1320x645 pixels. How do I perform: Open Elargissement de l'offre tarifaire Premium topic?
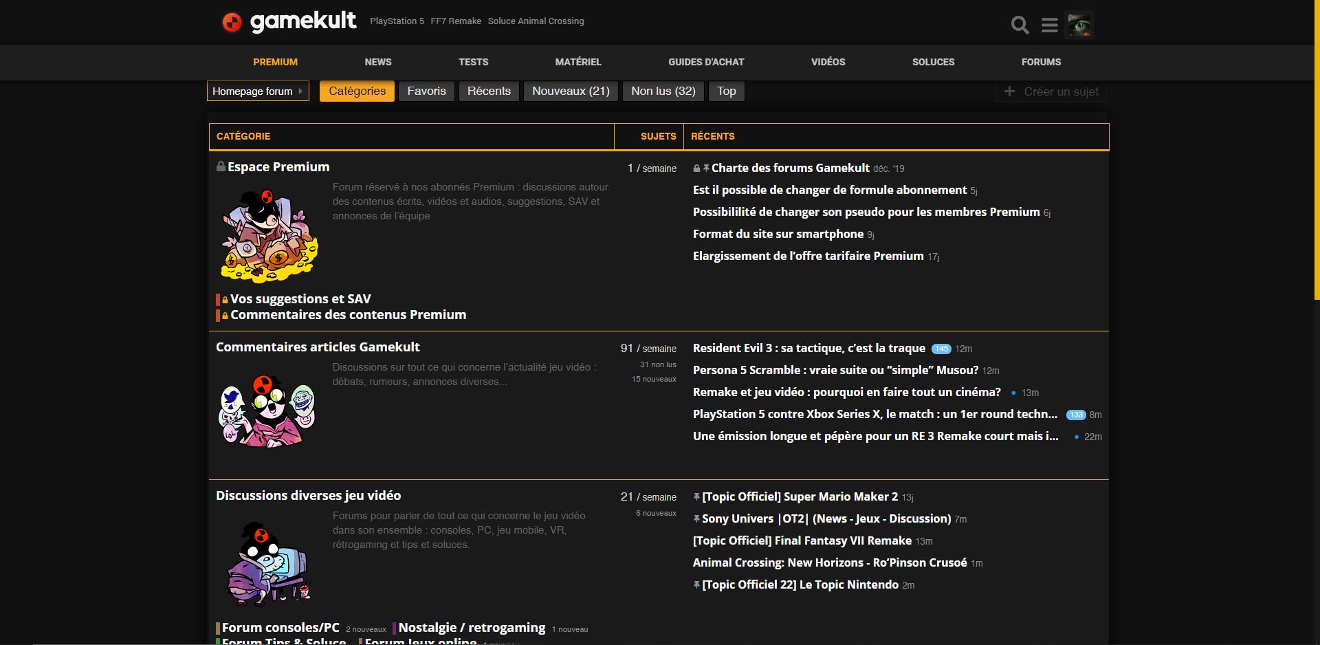(808, 256)
